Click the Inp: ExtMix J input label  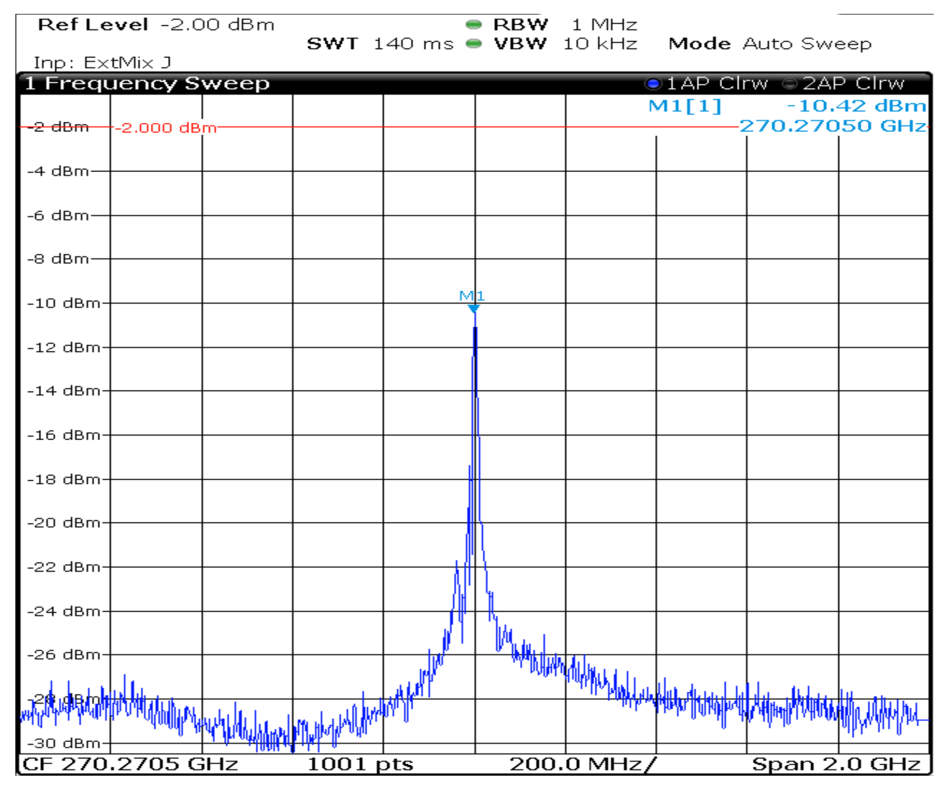[102, 63]
